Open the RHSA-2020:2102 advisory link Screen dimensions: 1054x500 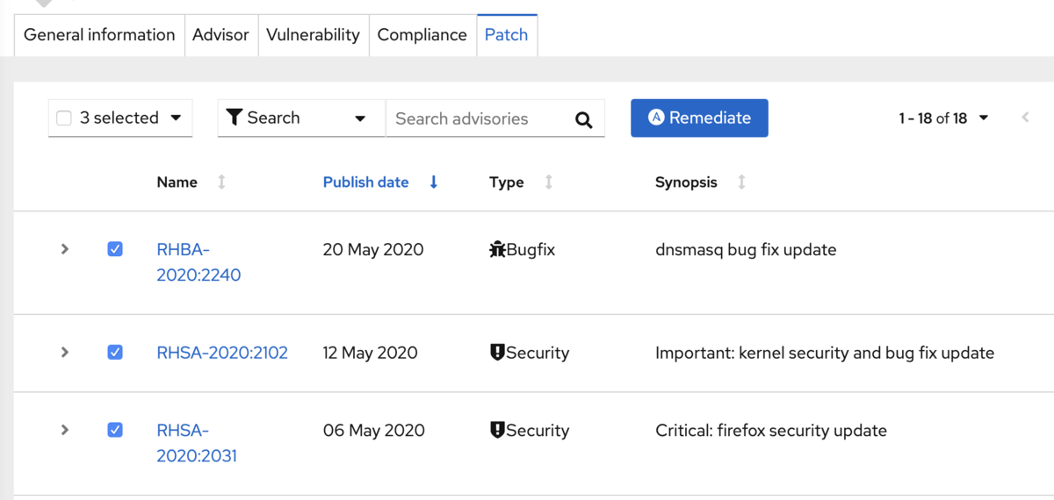coord(222,353)
